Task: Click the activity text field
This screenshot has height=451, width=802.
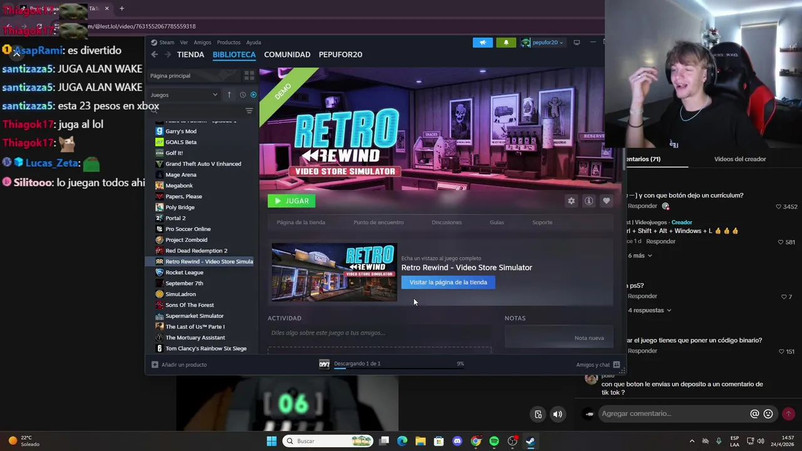Action: click(380, 333)
